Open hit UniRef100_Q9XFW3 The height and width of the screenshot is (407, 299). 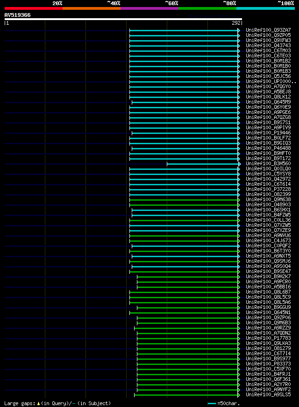268,41
